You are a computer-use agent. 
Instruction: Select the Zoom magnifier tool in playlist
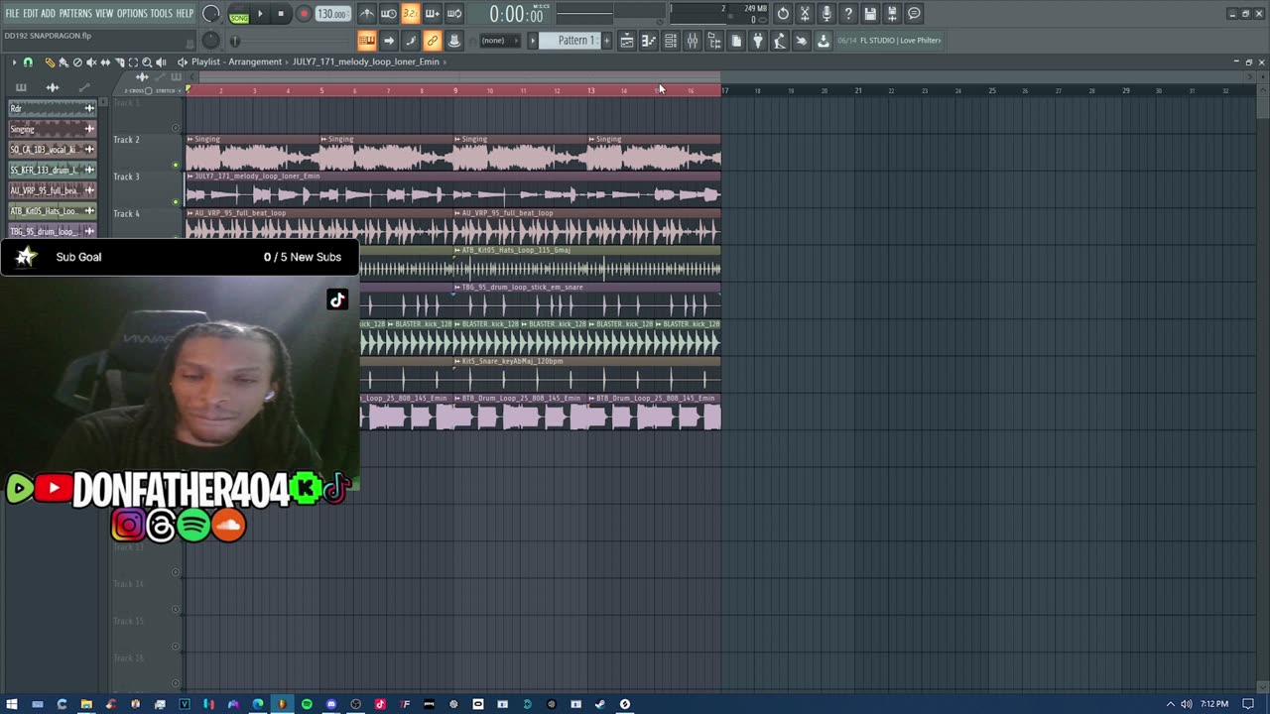tap(147, 62)
